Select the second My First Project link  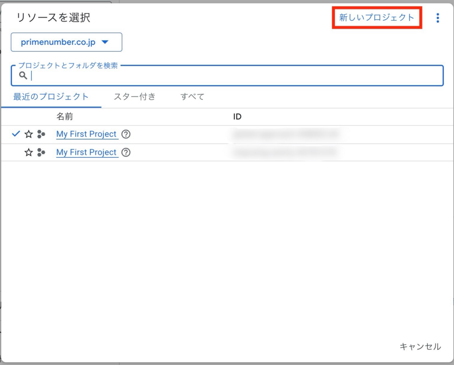pos(86,152)
